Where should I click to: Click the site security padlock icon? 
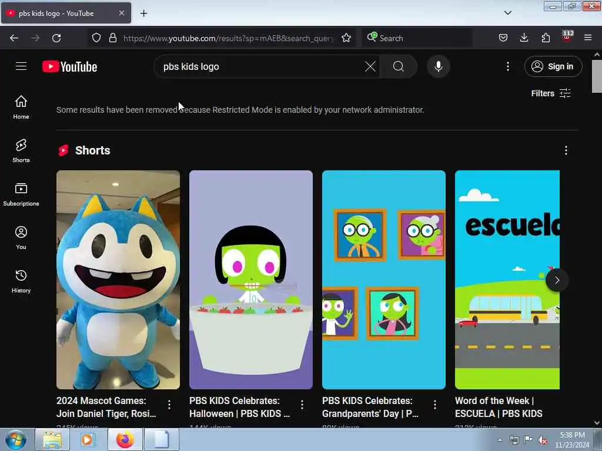coord(112,38)
